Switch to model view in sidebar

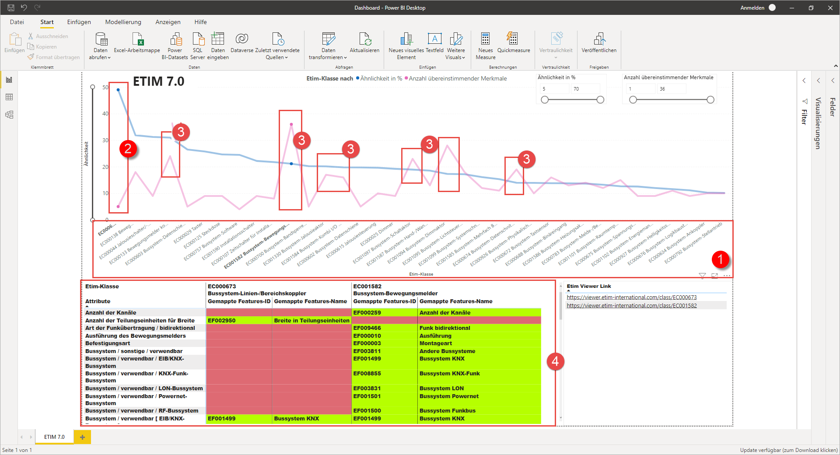[x=9, y=115]
